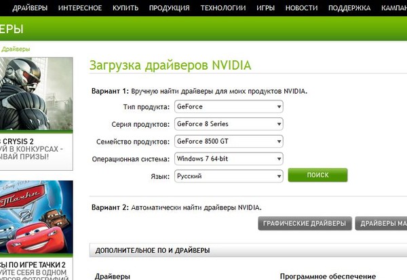Image resolution: width=407 pixels, height=280 pixels.
Task: Click the green ПОИСК button
Action: 317,175
